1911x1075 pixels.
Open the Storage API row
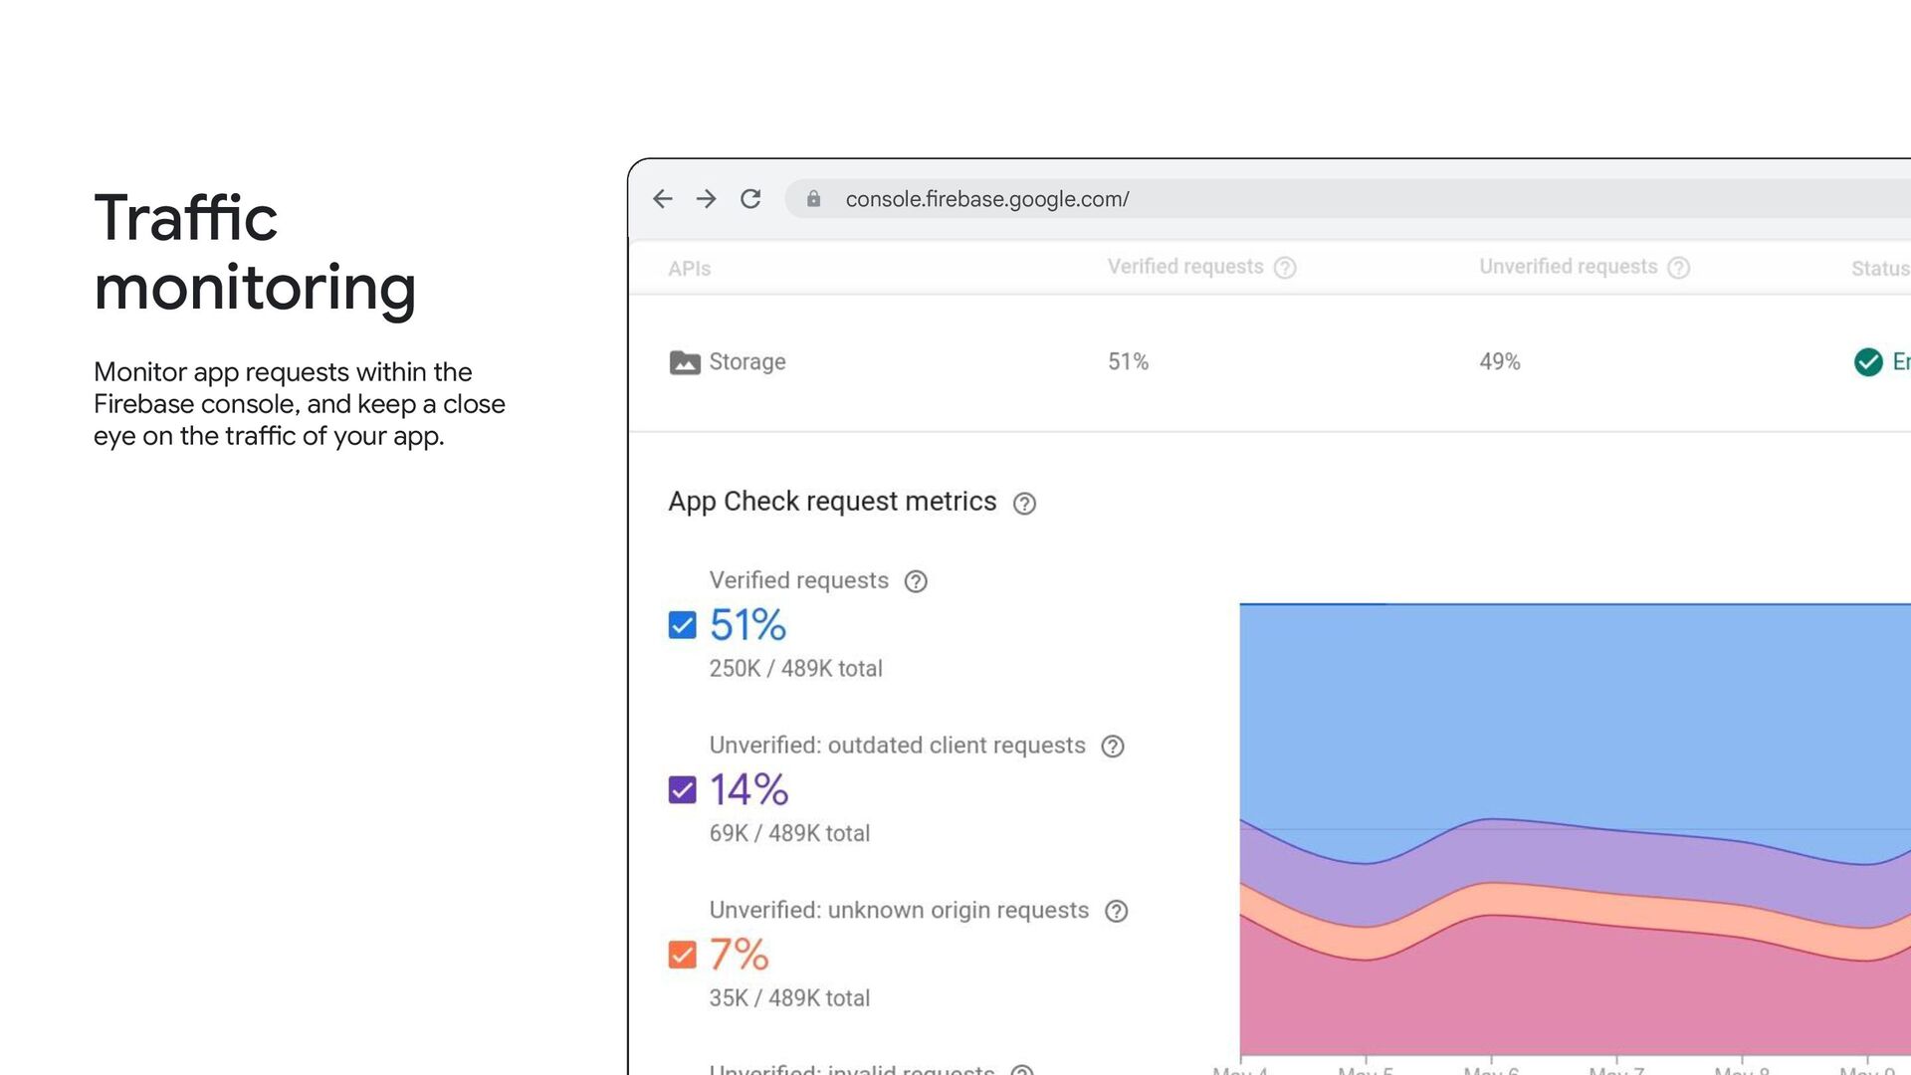pyautogui.click(x=747, y=362)
